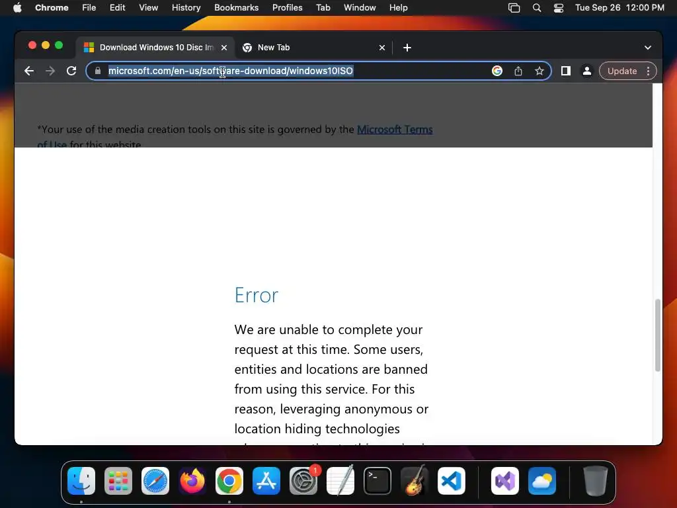Open TextEdit from the Dock
Viewport: 677px width, 508px height.
(x=340, y=481)
